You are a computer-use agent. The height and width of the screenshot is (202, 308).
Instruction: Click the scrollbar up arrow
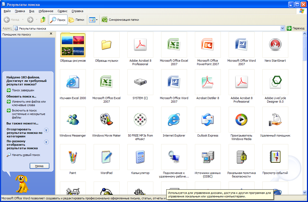coord(305,34)
